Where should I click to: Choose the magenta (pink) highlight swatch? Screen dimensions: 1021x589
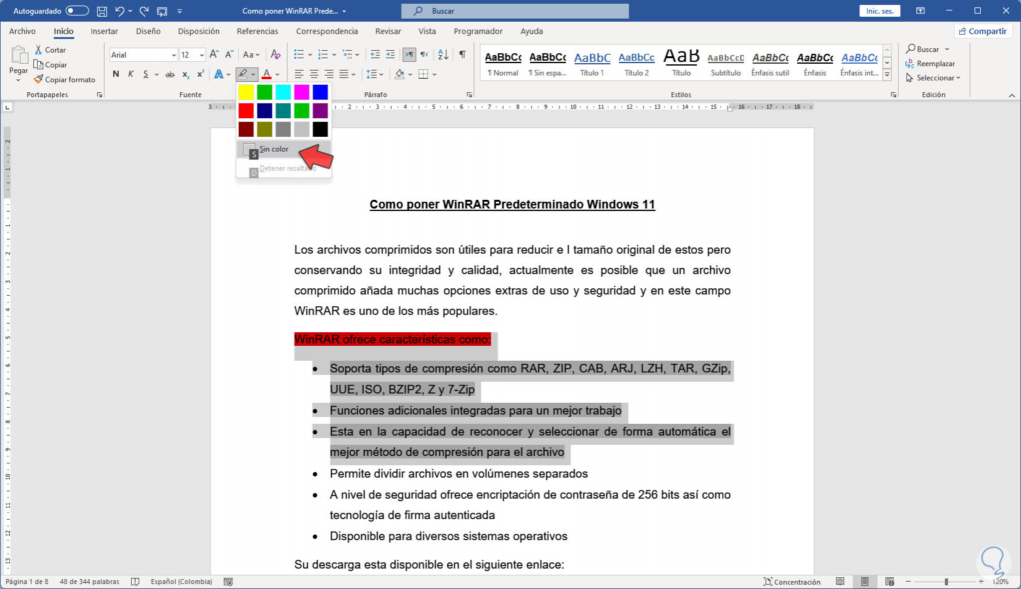coord(302,92)
